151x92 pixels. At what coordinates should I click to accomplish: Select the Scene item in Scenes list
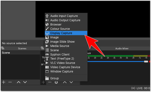click(x=21, y=53)
